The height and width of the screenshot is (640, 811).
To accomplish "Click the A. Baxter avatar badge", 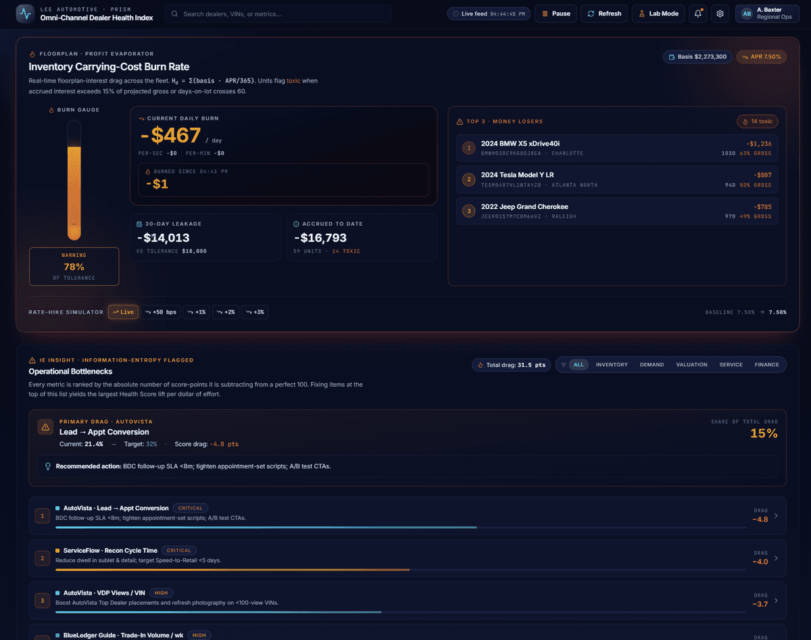I will pyautogui.click(x=746, y=14).
